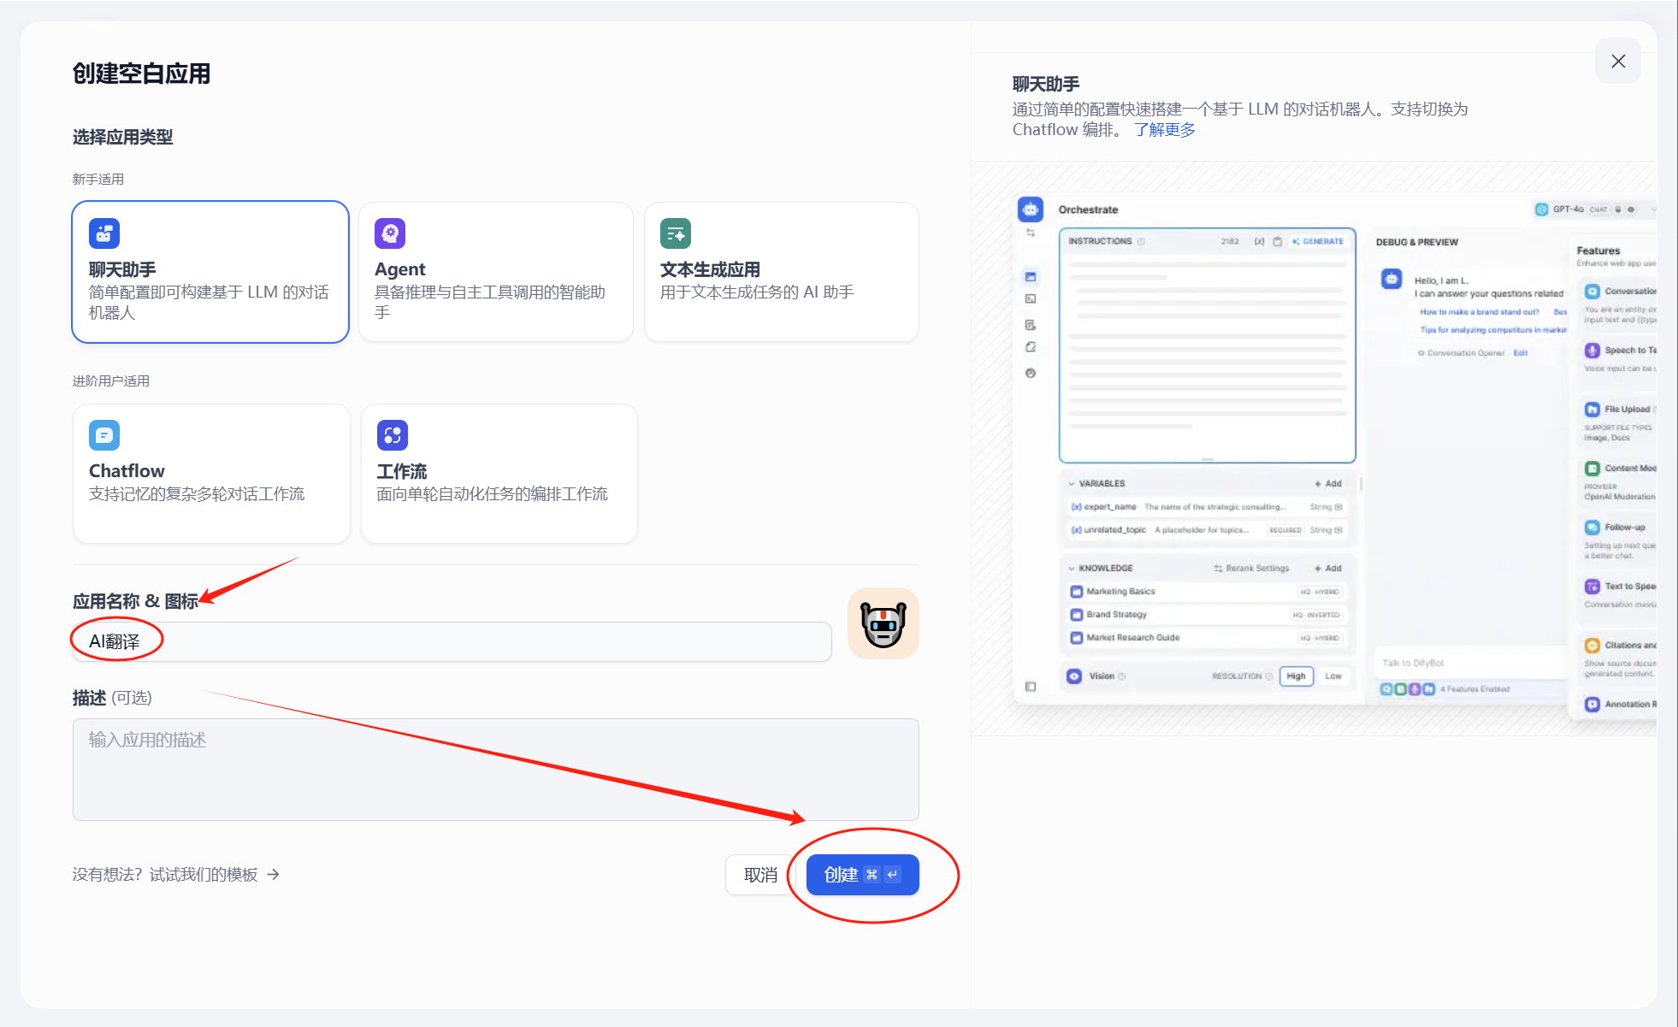Select the 工作流 app type card
Viewport: 1678px width, 1027px height.
499,474
